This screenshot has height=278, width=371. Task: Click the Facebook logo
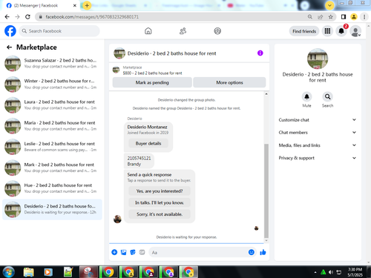10,31
